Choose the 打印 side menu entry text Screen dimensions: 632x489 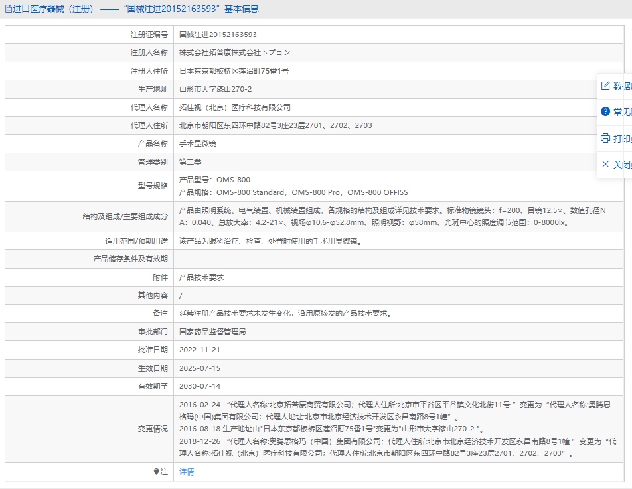(x=622, y=139)
